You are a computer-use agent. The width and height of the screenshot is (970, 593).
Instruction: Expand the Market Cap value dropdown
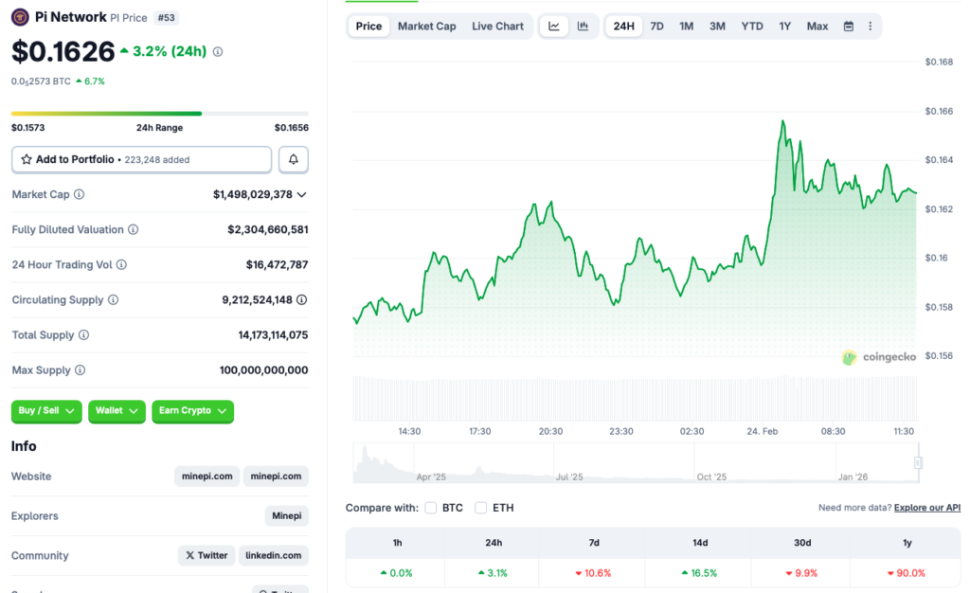click(303, 194)
